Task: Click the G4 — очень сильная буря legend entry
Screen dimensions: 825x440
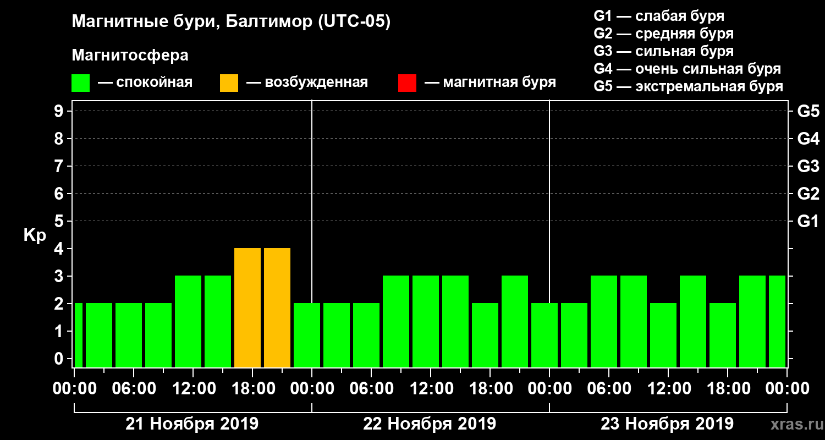Action: coord(687,69)
